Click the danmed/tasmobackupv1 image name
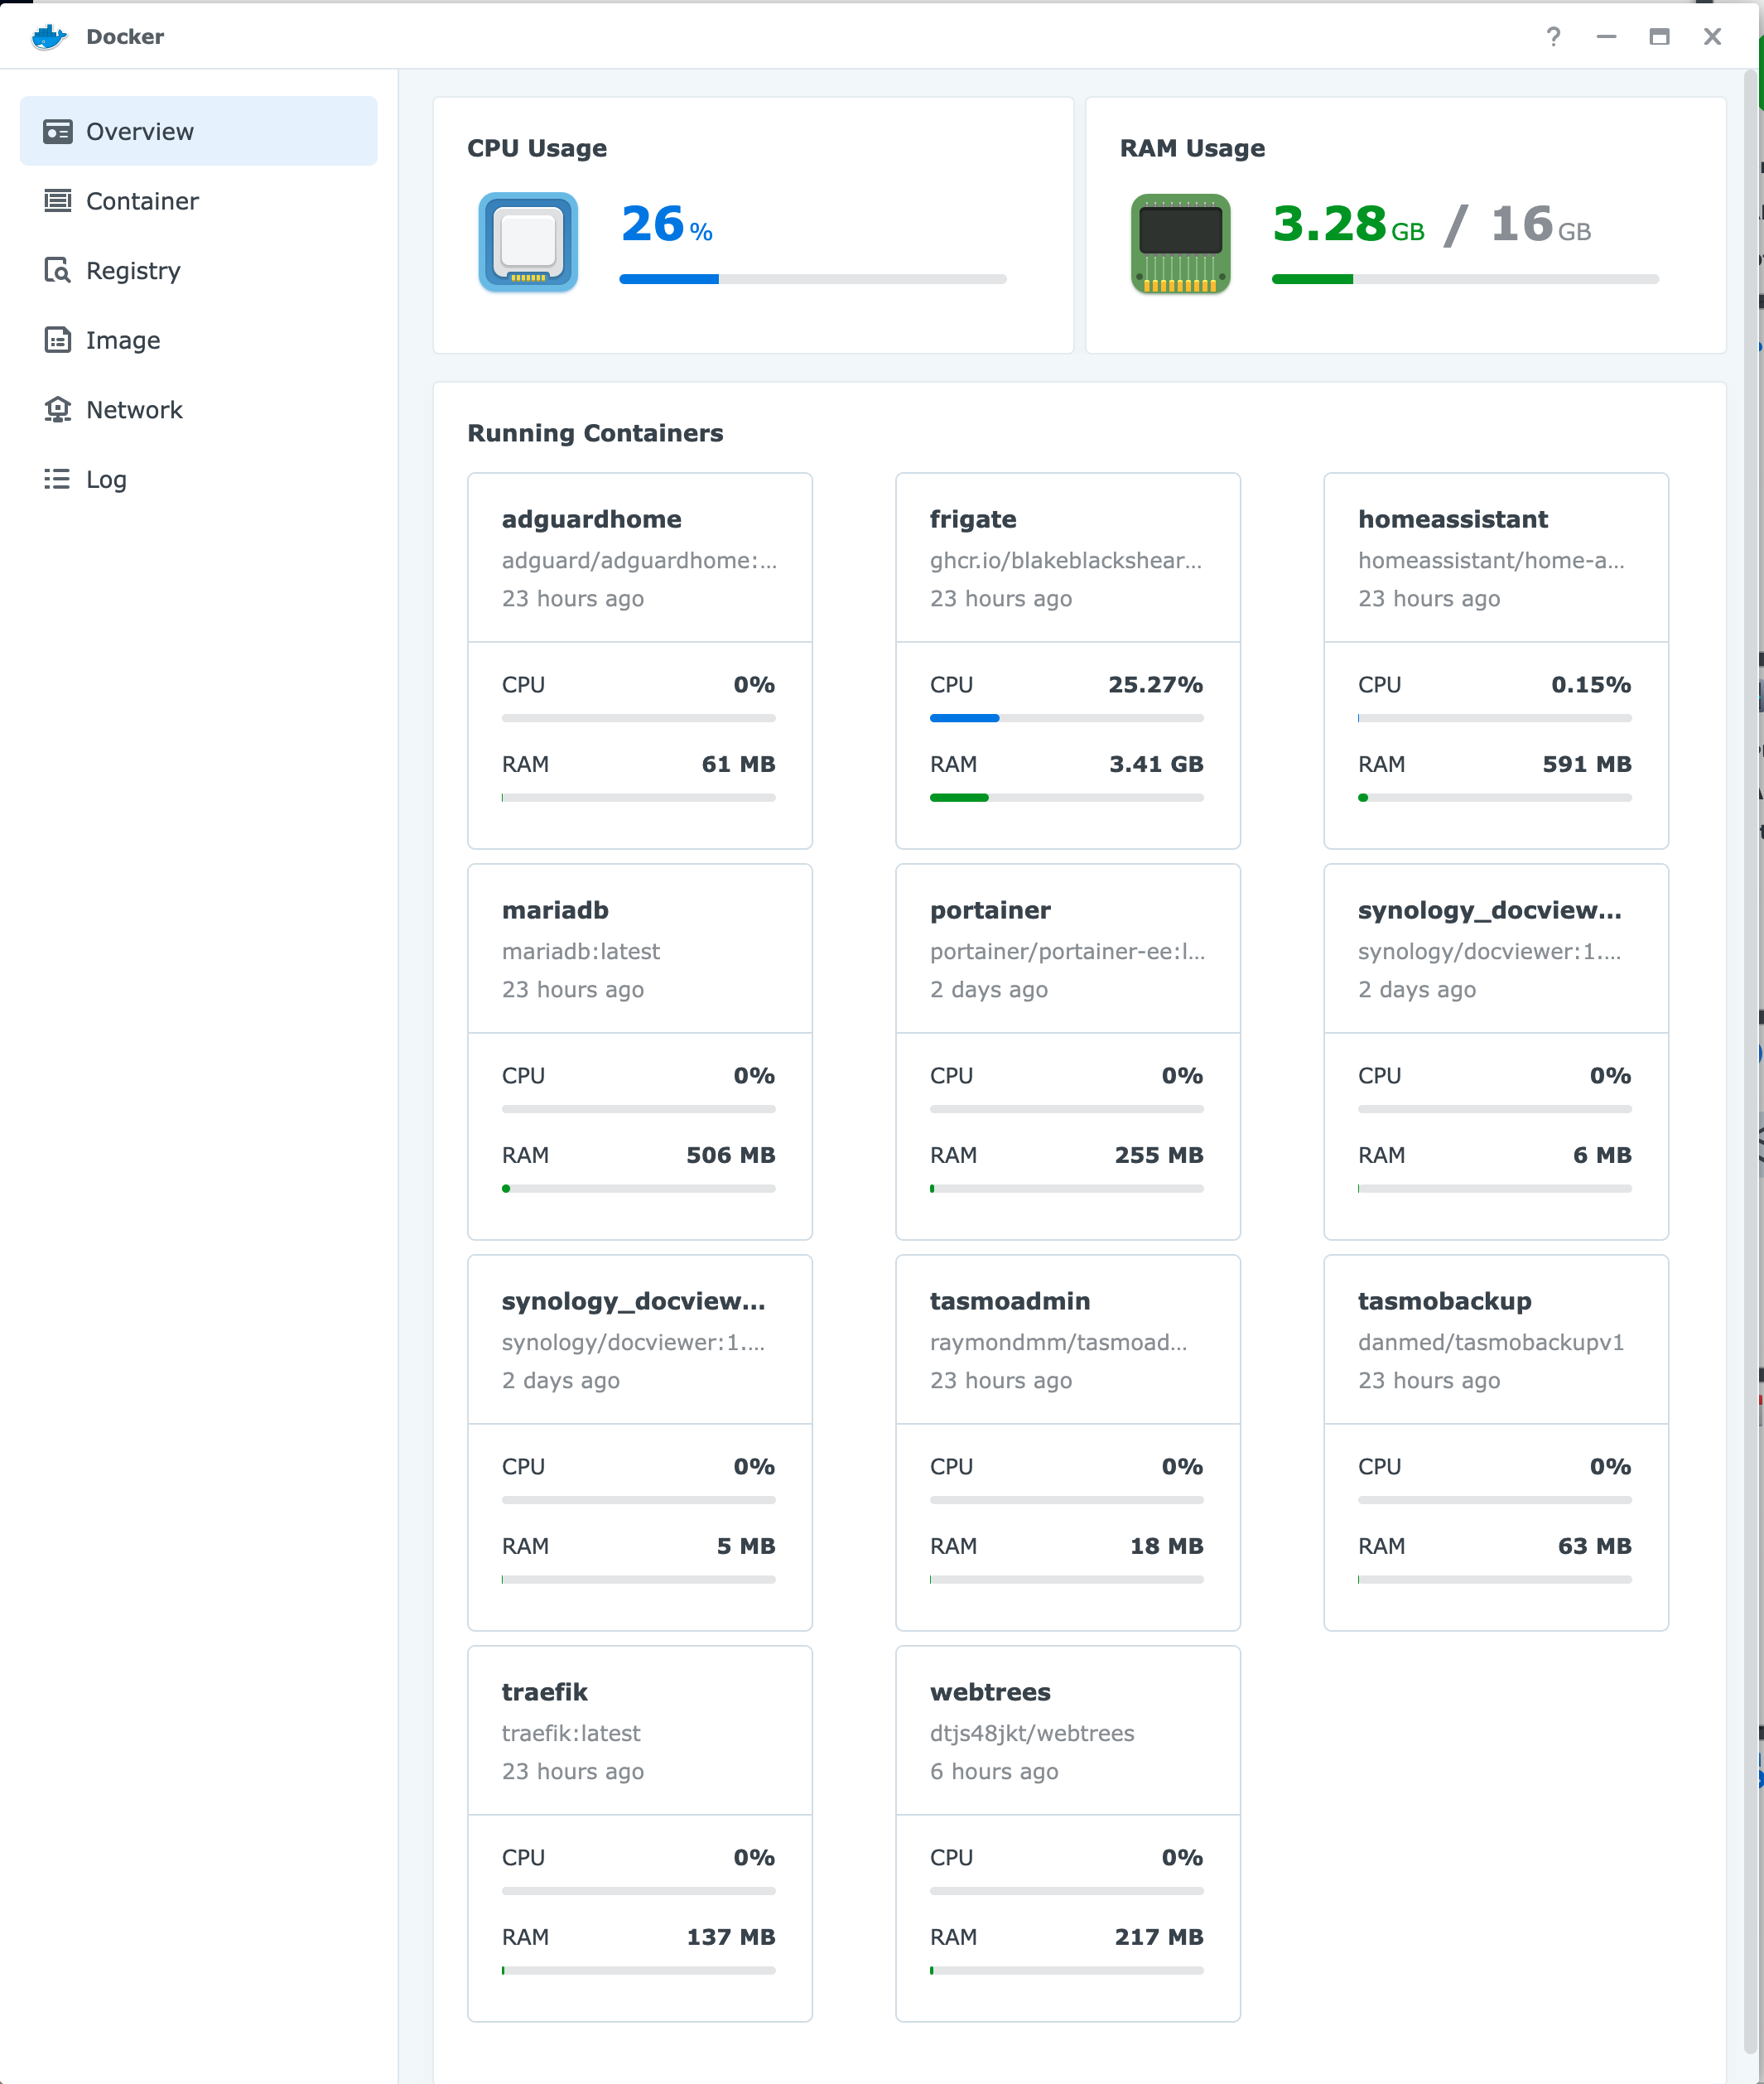Screen dimensions: 1764x2084 tap(1491, 1342)
